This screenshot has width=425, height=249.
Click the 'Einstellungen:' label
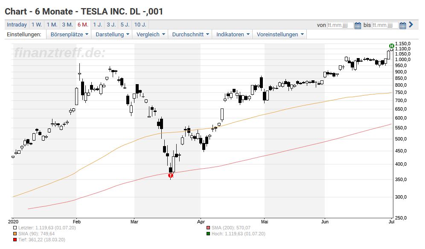[24, 35]
